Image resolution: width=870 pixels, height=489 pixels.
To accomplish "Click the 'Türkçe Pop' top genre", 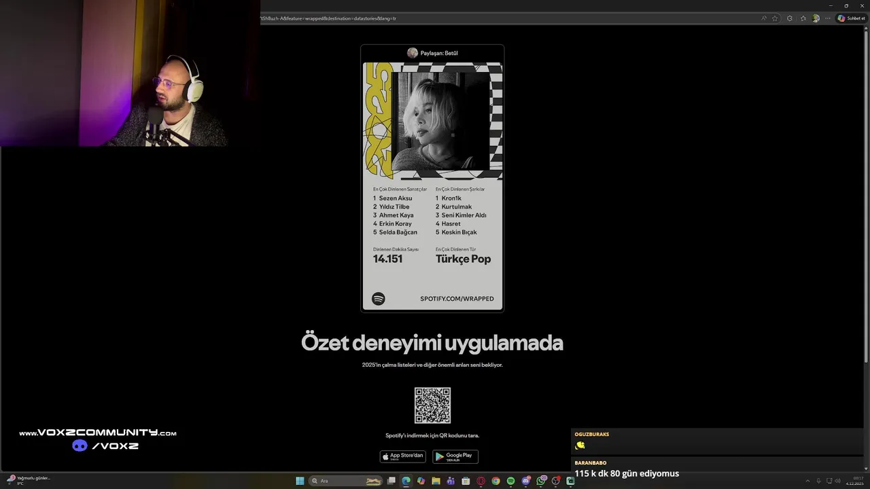I will [x=463, y=259].
